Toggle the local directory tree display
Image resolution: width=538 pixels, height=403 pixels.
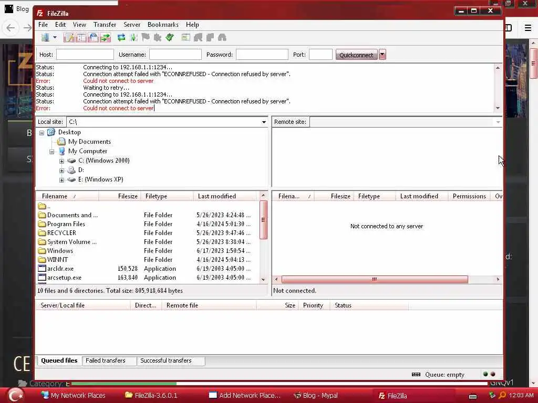pyautogui.click(x=81, y=37)
